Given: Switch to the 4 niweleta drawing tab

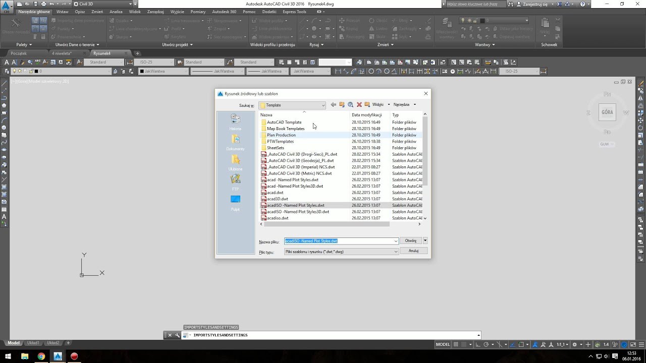Looking at the screenshot, I should click(x=62, y=53).
